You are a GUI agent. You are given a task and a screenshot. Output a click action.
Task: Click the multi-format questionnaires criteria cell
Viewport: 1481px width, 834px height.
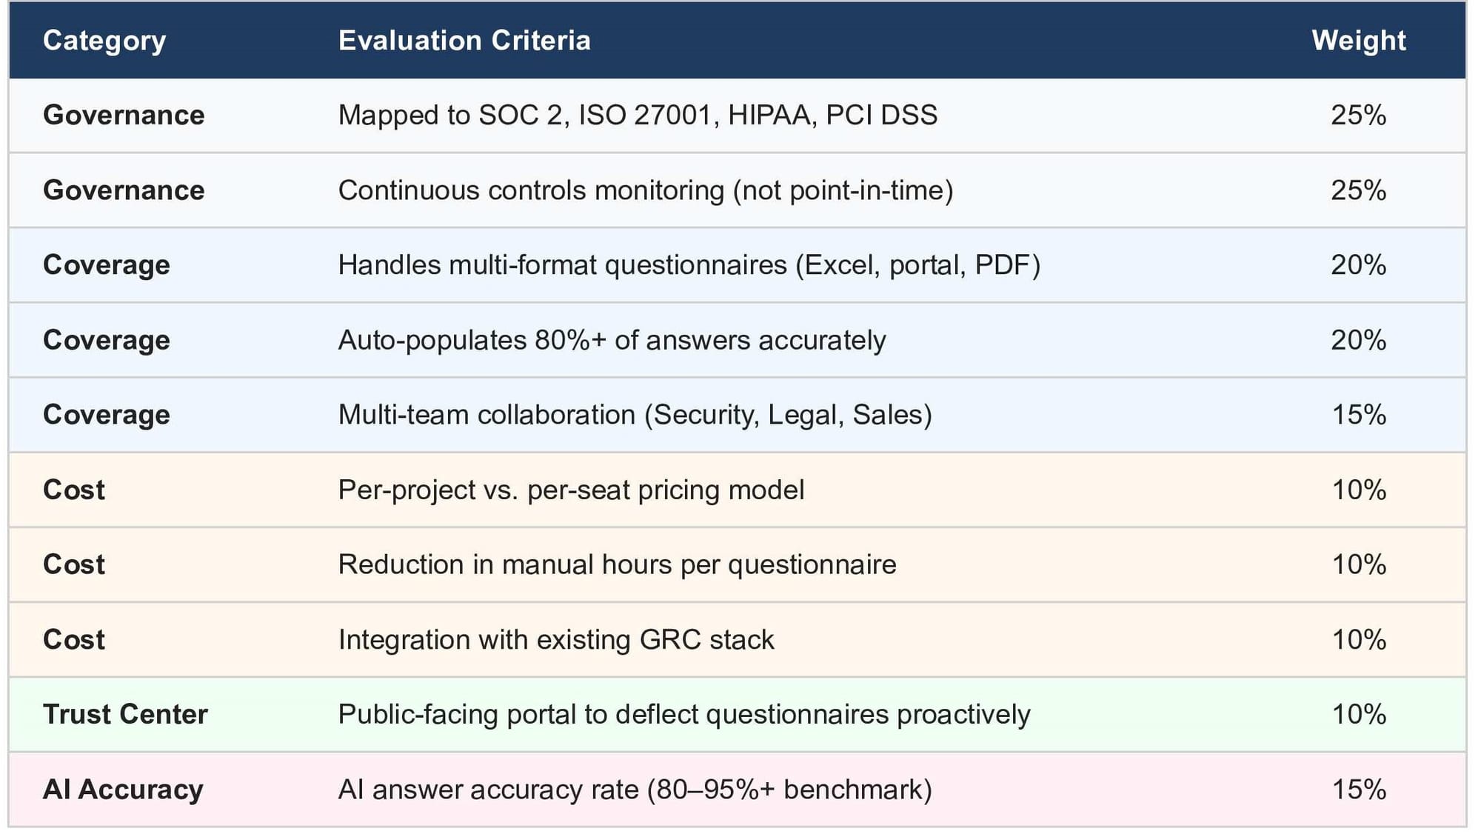point(689,265)
